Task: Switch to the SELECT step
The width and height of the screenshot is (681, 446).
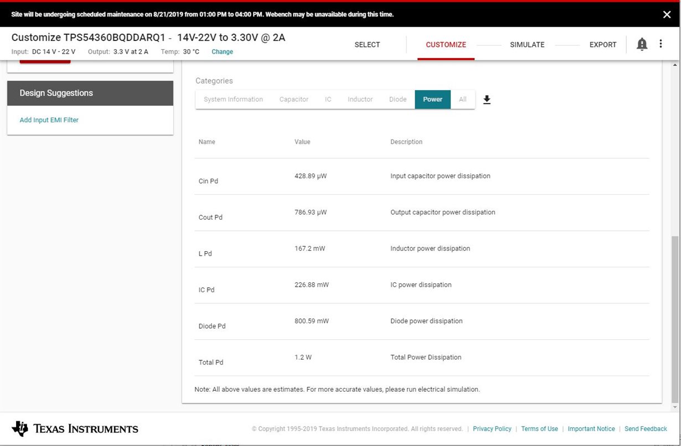Action: pyautogui.click(x=367, y=45)
